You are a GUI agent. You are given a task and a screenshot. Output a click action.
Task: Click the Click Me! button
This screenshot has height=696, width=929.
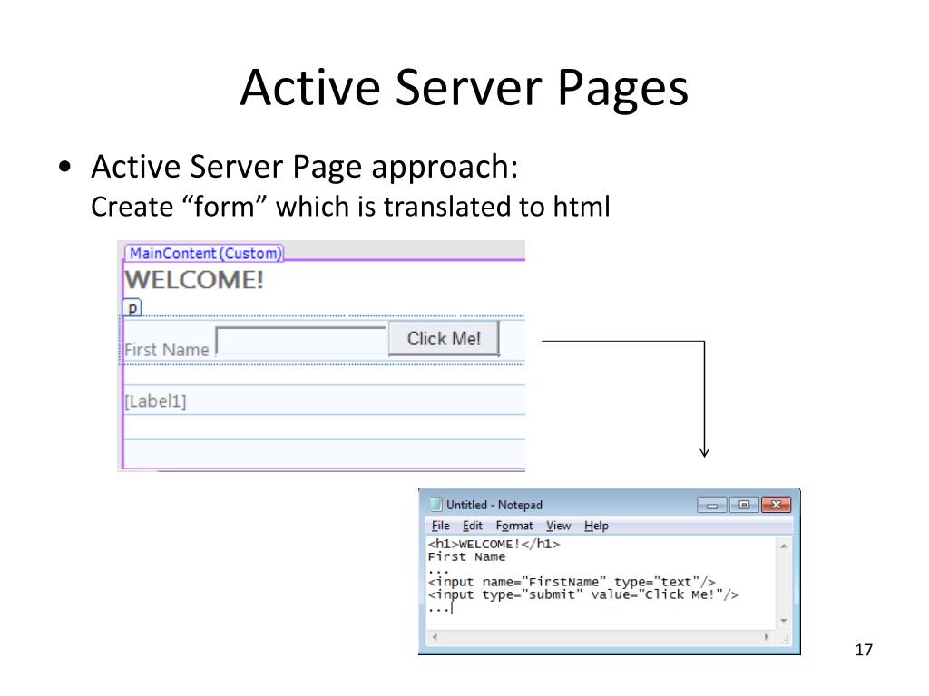tap(444, 339)
